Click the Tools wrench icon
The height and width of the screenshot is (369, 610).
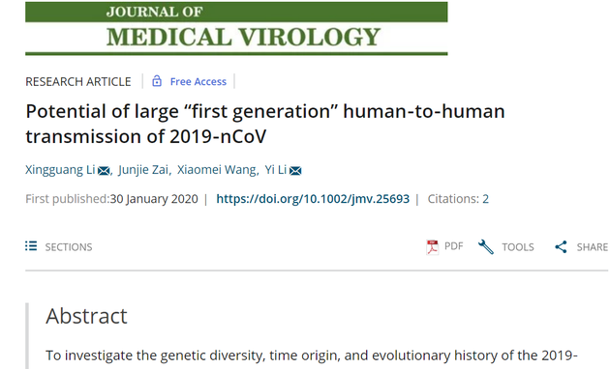pyautogui.click(x=486, y=246)
